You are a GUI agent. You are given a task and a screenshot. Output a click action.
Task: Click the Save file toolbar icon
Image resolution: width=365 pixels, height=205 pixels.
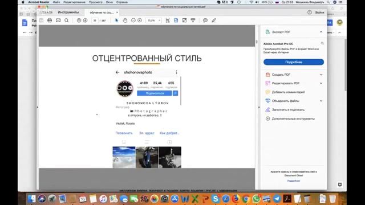[42, 20]
